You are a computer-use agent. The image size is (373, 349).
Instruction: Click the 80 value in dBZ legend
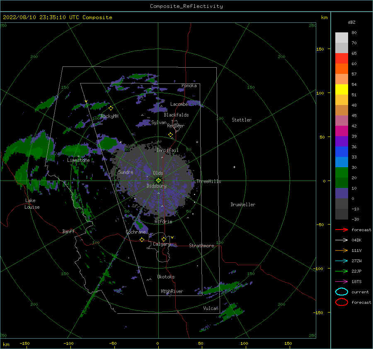354,33
